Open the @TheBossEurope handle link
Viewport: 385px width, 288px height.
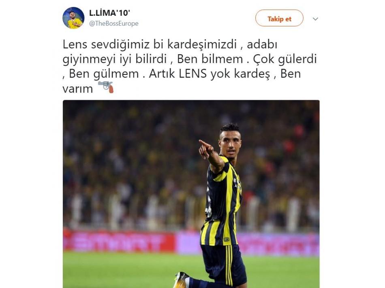click(114, 23)
